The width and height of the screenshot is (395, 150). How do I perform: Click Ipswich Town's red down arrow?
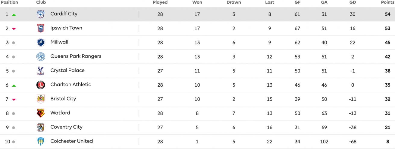point(14,29)
